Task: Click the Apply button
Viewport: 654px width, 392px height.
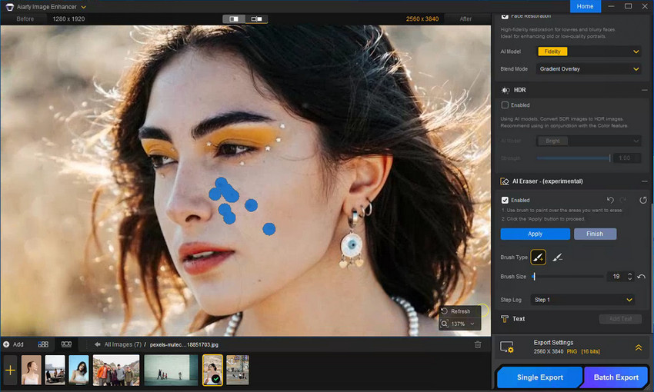Action: (x=536, y=234)
